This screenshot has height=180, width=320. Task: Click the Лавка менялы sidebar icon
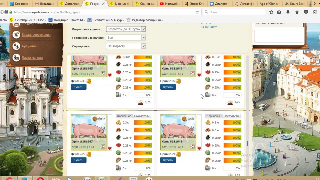(16, 58)
